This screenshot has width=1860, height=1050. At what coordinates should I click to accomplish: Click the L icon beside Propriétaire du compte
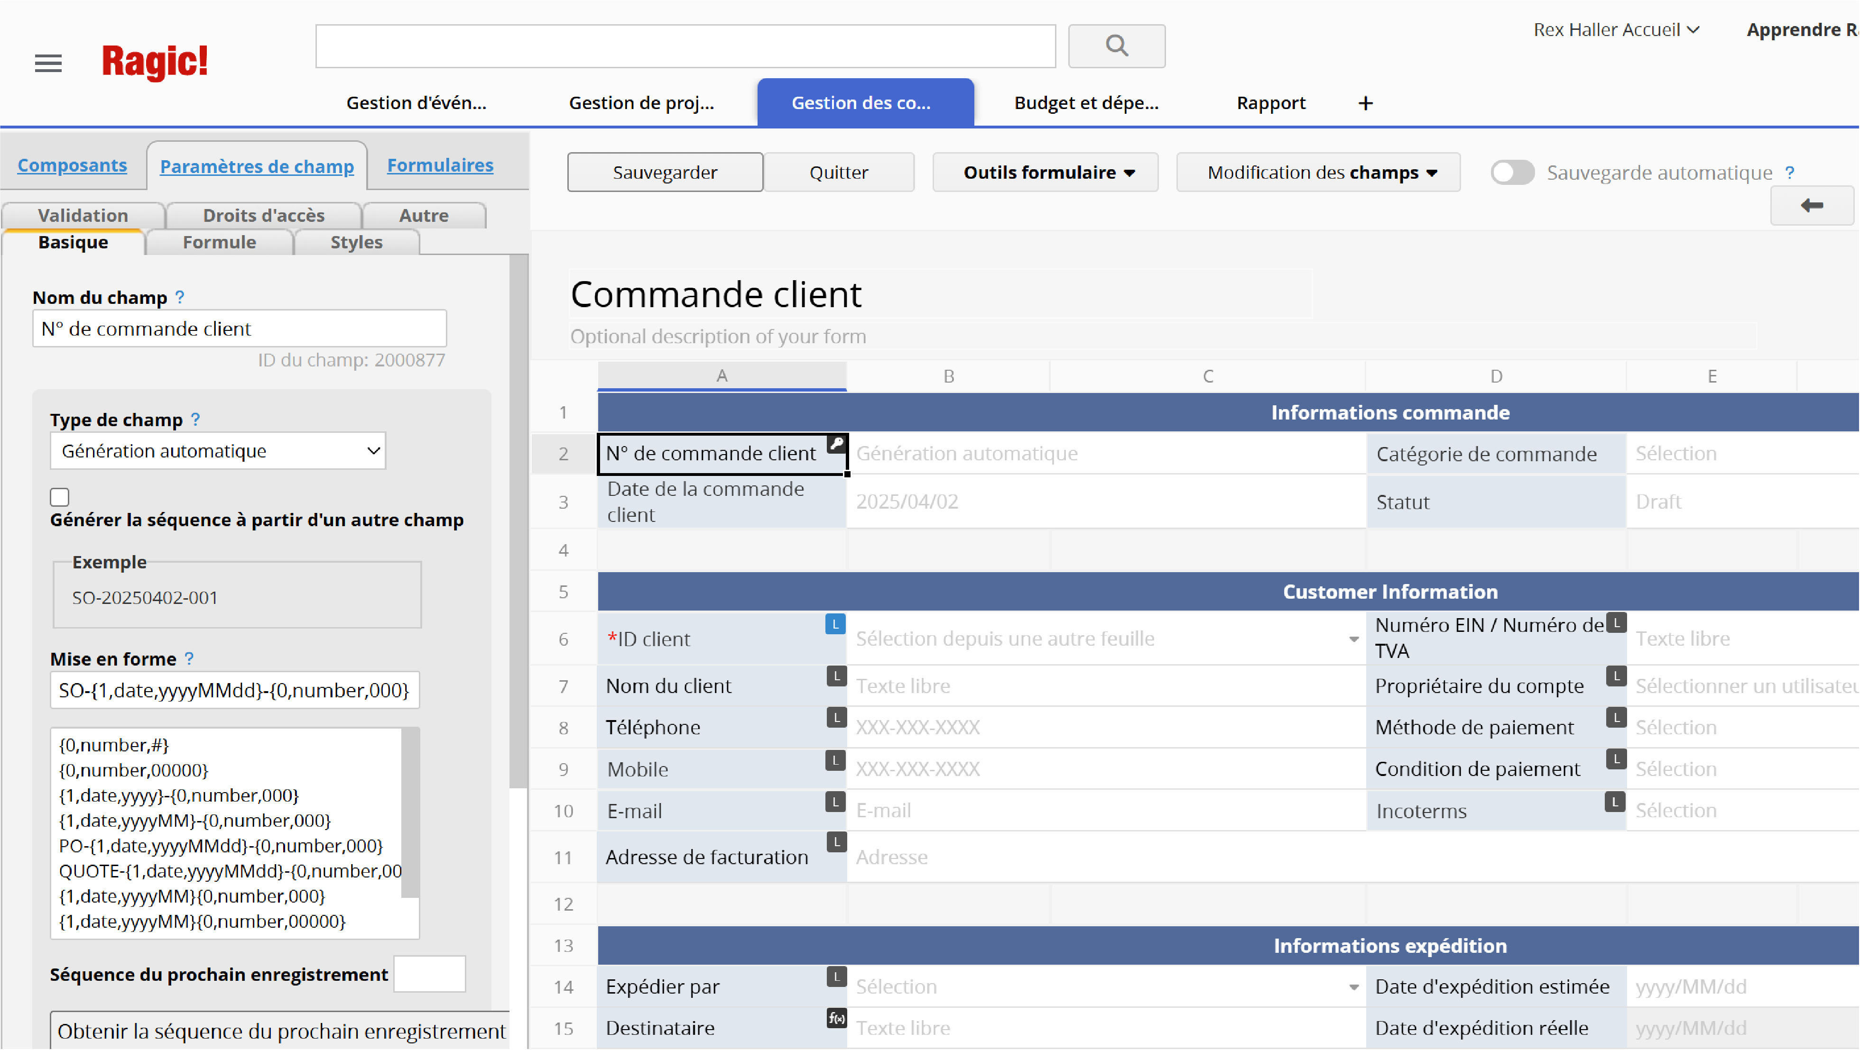pos(1617,676)
